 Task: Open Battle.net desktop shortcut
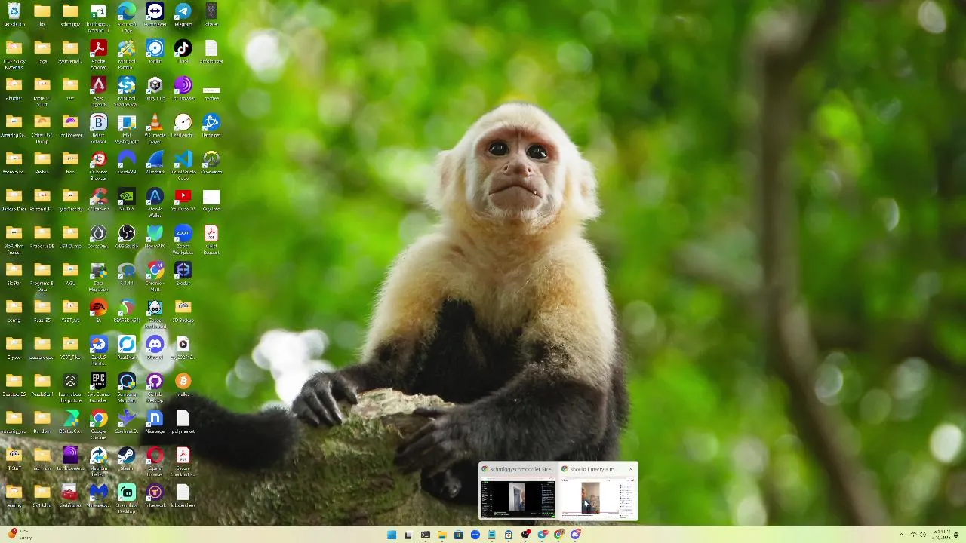point(211,125)
